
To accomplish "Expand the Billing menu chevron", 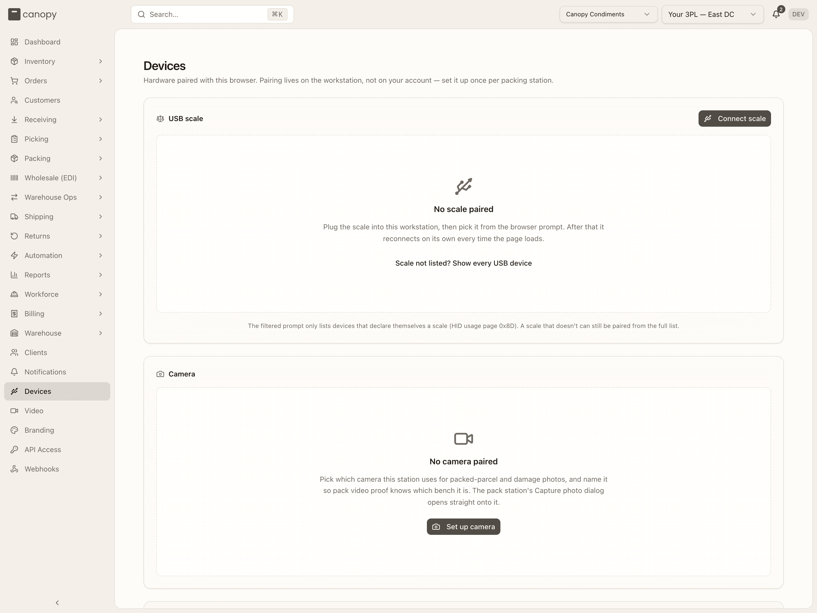I will tap(100, 314).
